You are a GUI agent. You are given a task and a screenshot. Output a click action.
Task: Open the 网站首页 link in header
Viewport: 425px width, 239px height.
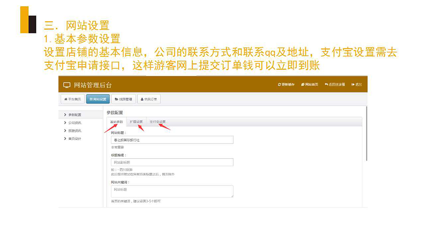[x=309, y=85]
